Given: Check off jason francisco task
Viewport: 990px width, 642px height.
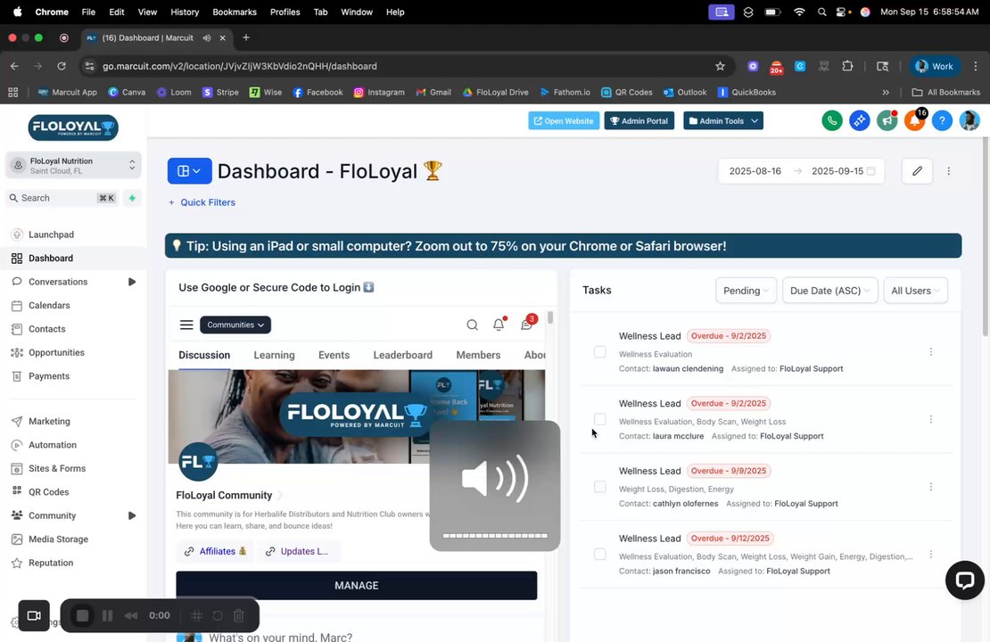Looking at the screenshot, I should click(x=600, y=555).
